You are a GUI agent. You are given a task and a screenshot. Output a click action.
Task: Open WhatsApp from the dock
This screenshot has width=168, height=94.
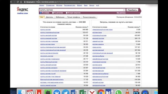point(118,92)
